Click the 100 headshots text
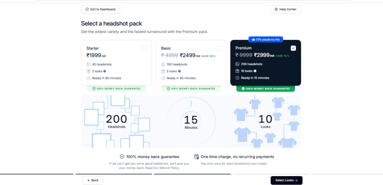 (177, 64)
